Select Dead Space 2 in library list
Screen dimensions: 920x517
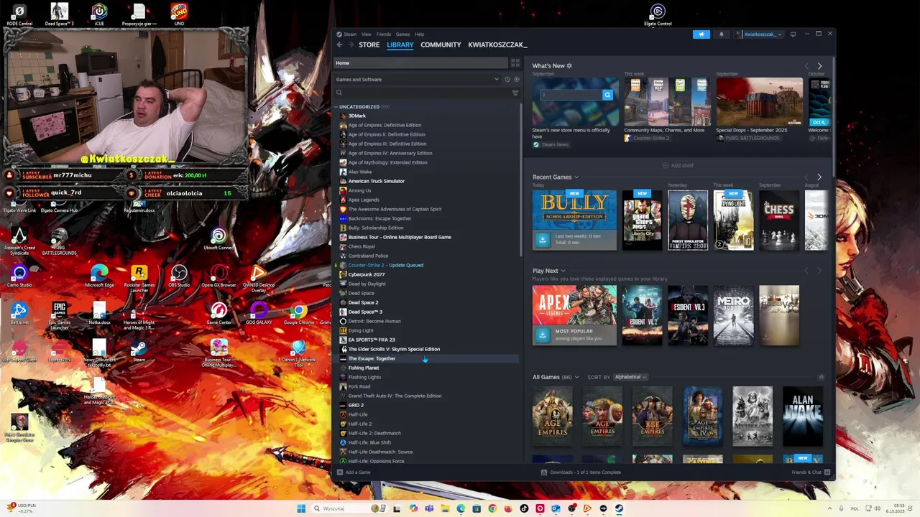pos(363,302)
